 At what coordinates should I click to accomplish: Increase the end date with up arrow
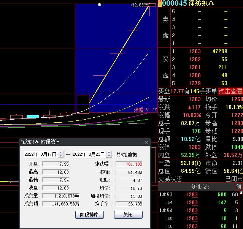pyautogui.click(x=109, y=153)
